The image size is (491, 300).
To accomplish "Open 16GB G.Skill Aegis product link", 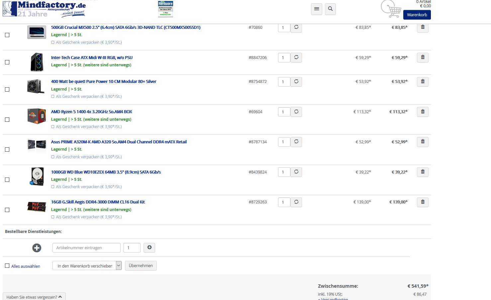I will [x=98, y=202].
